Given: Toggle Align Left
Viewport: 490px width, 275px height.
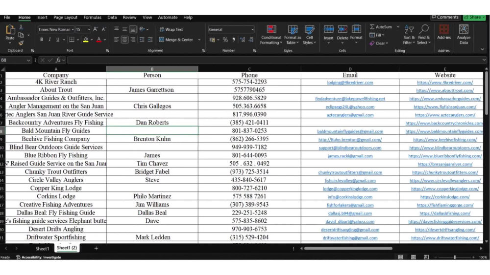Looking at the screenshot, I should pos(117,40).
